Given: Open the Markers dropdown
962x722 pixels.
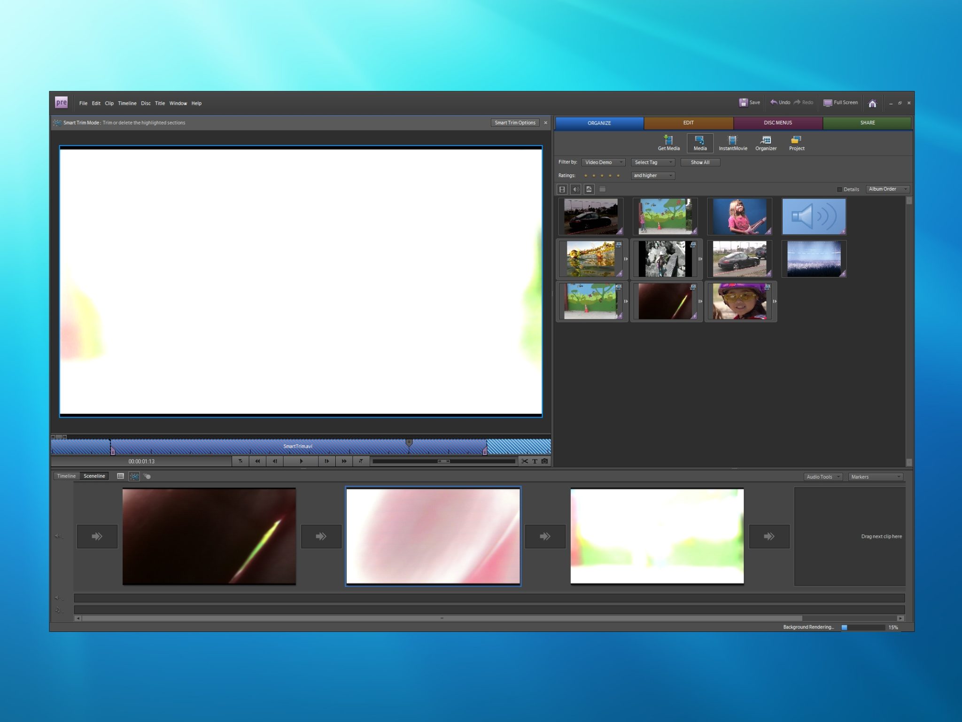Looking at the screenshot, I should tap(876, 477).
